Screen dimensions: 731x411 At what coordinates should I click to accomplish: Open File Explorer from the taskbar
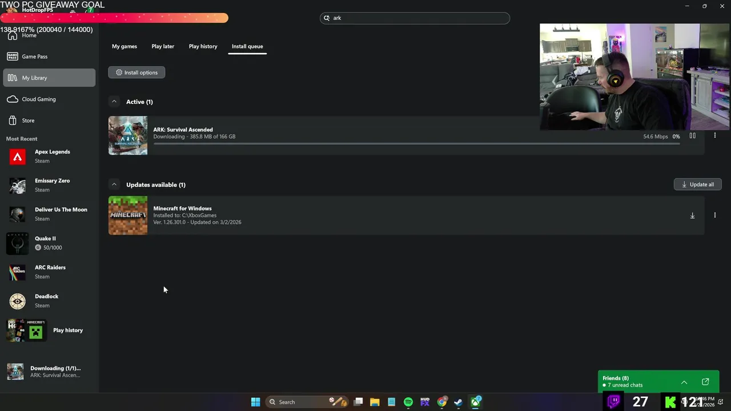coord(375,402)
